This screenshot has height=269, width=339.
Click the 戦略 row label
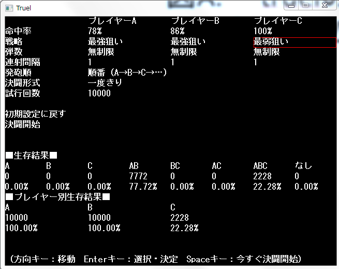pyautogui.click(x=14, y=41)
